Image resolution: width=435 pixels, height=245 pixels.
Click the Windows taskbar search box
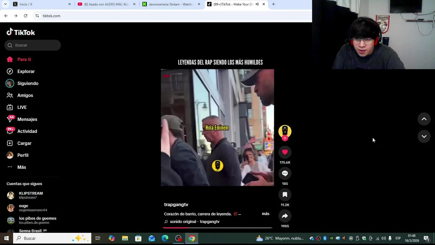(x=52, y=238)
